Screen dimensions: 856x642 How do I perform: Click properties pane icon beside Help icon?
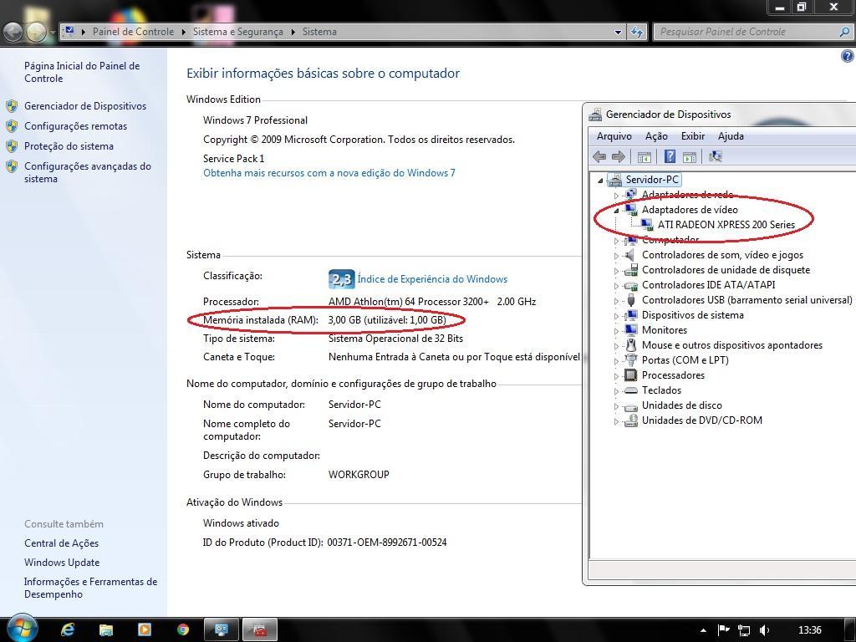point(690,157)
